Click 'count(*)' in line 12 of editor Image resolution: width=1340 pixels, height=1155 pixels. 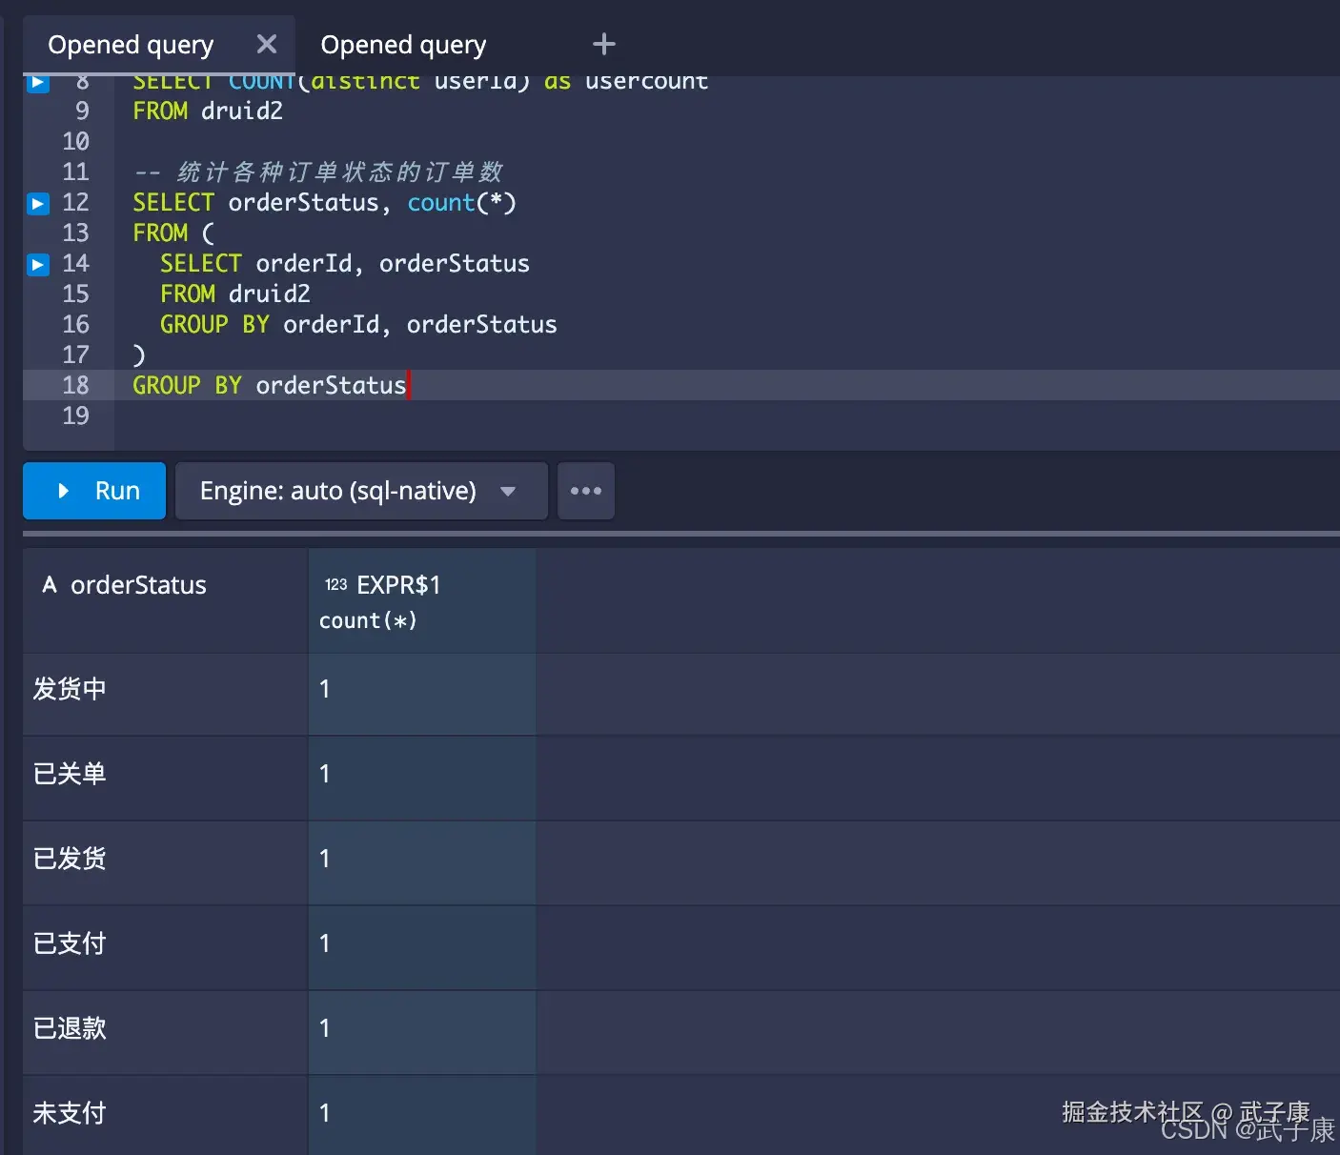coord(462,203)
